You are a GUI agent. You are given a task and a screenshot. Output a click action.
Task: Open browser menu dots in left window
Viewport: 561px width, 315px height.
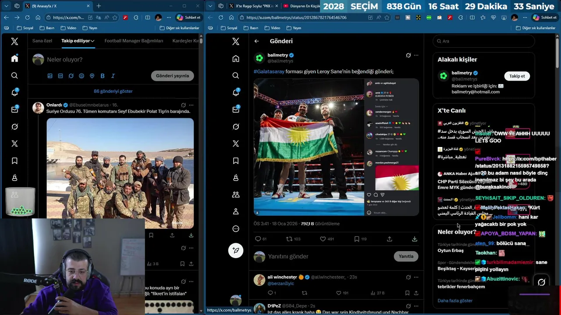tap(169, 17)
